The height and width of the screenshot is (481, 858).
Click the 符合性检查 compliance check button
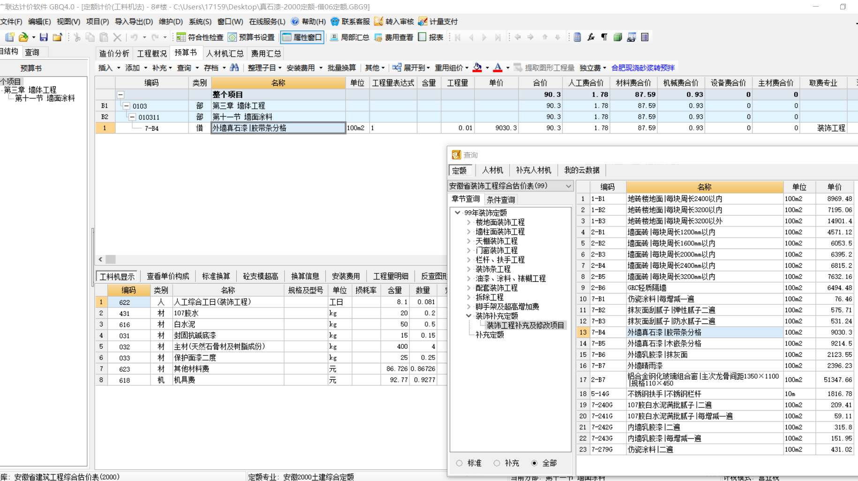tap(200, 37)
